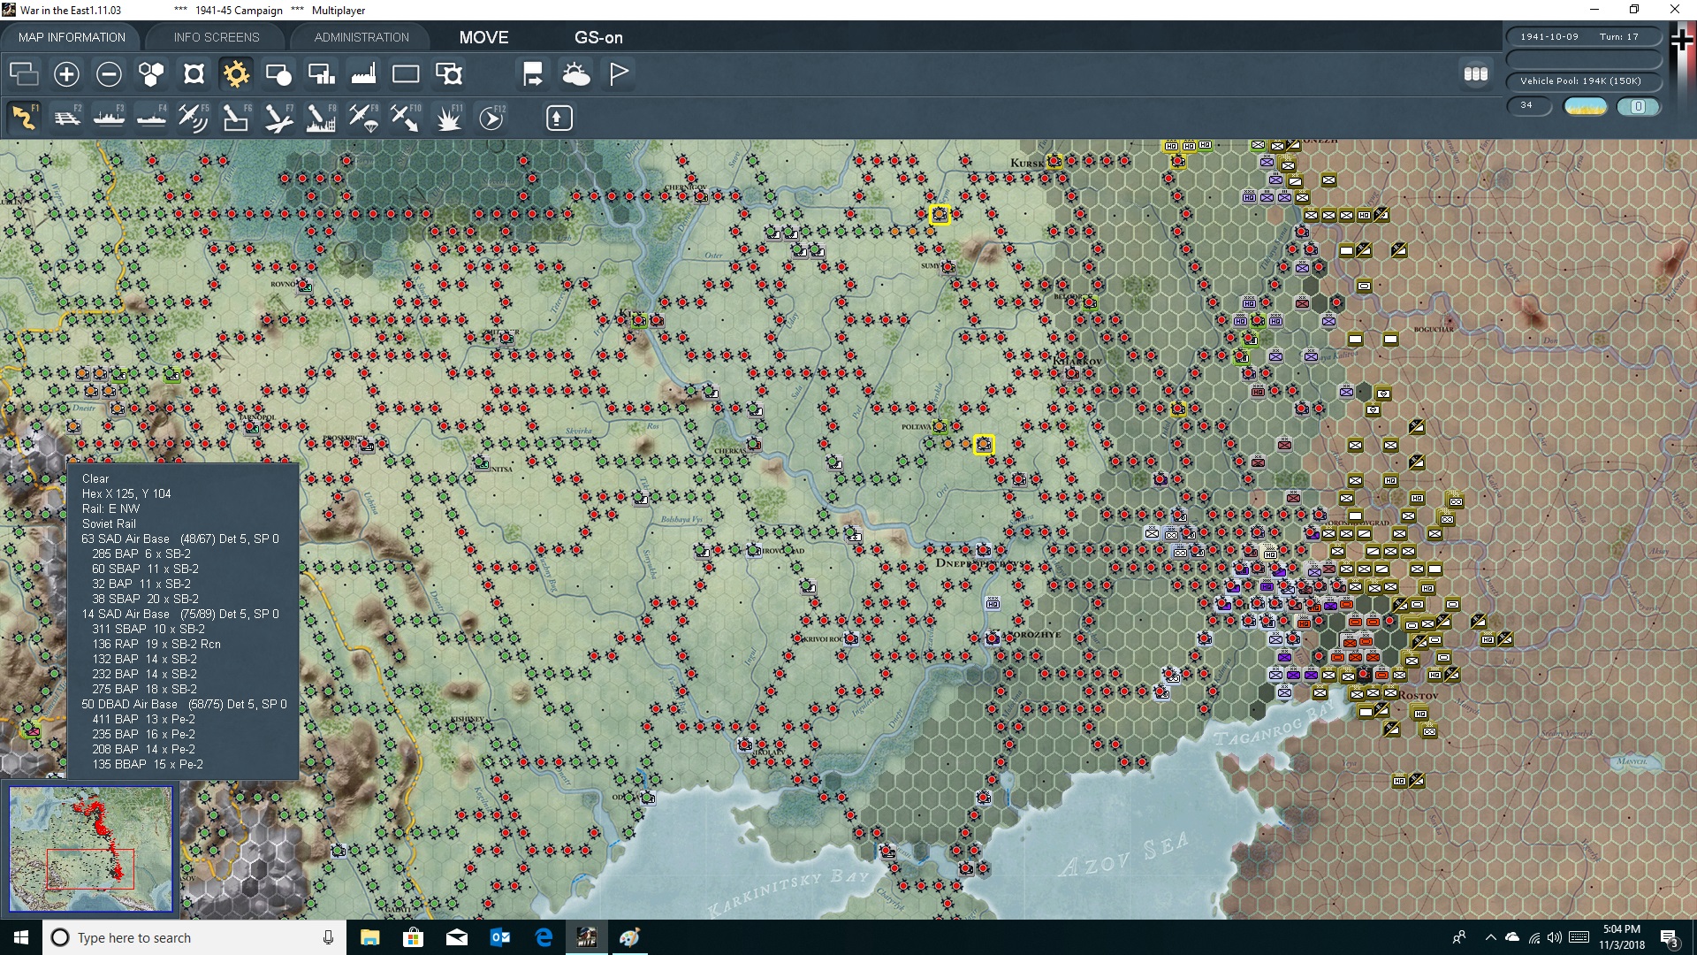1697x955 pixels.
Task: Select the F11 explosion mode icon
Action: (x=448, y=118)
